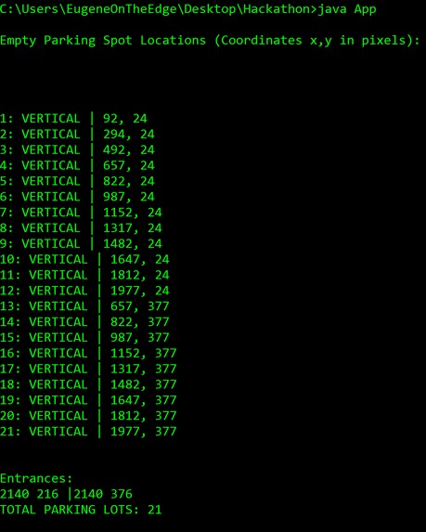Click the 'java App' command text

click(346, 9)
